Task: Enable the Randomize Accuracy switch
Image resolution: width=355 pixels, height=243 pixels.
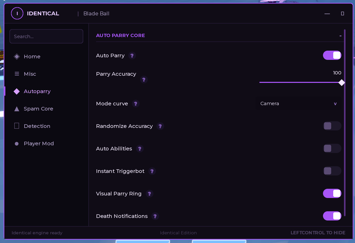Action: (x=332, y=126)
